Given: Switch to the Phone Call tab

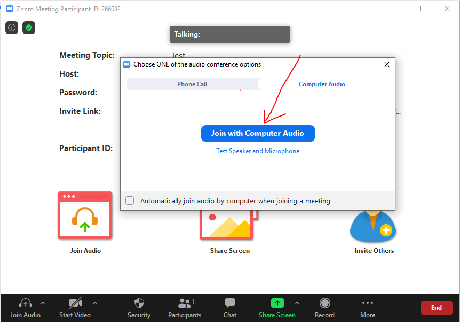Looking at the screenshot, I should click(x=193, y=84).
